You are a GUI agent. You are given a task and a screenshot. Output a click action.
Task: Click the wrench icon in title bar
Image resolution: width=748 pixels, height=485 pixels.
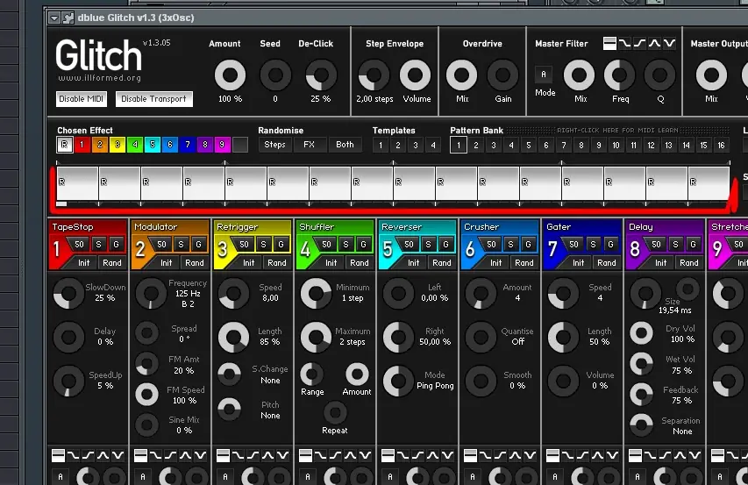pos(68,18)
